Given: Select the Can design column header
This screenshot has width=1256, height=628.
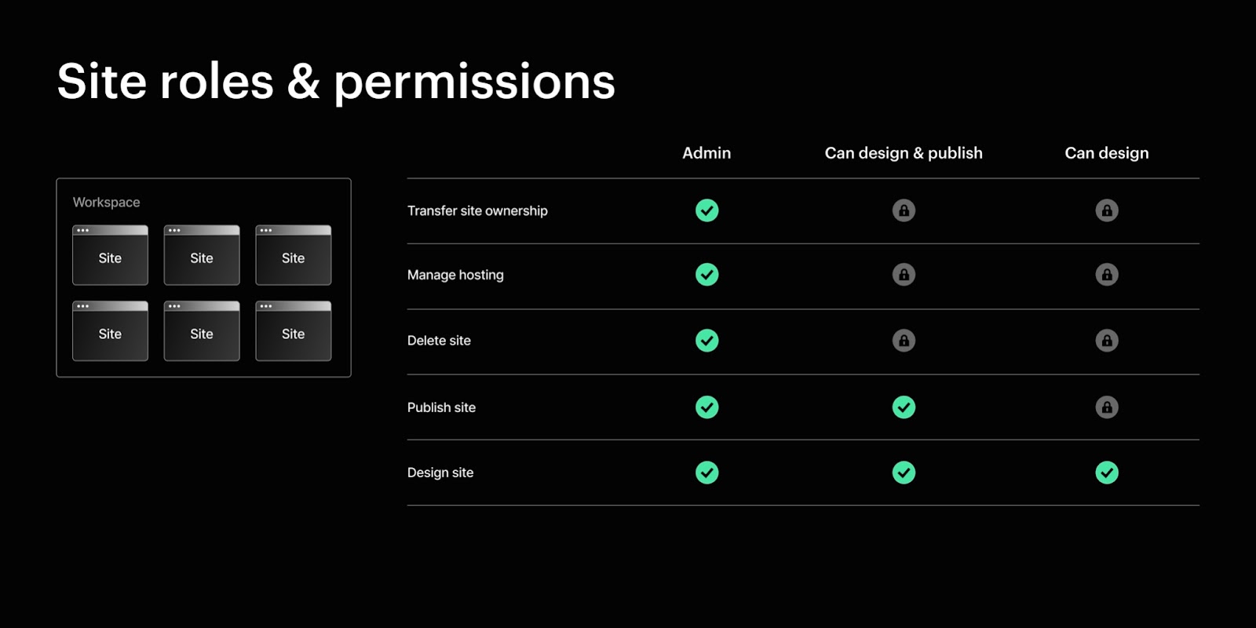Looking at the screenshot, I should point(1106,153).
